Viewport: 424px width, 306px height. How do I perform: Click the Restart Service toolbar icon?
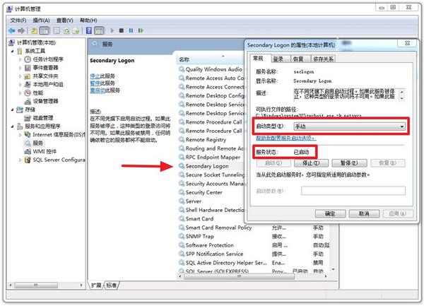141,30
